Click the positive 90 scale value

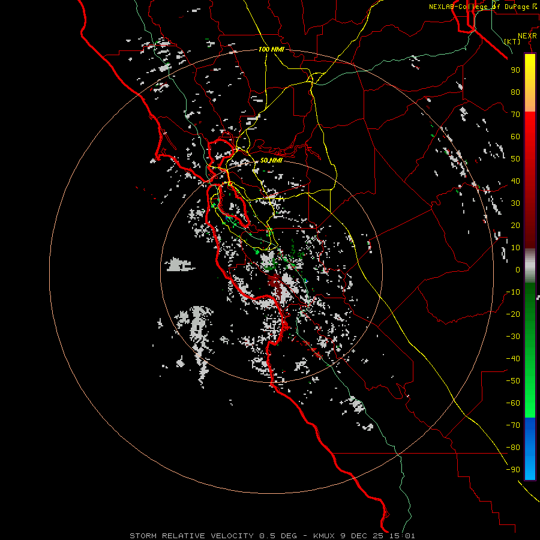click(x=515, y=70)
